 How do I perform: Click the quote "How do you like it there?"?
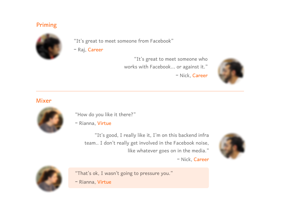pos(105,115)
